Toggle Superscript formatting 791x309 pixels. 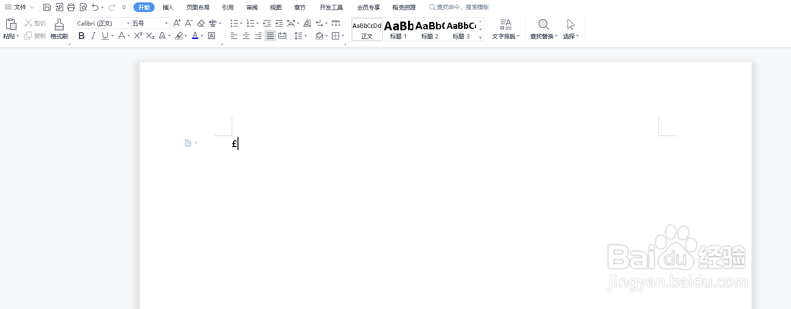[x=138, y=36]
